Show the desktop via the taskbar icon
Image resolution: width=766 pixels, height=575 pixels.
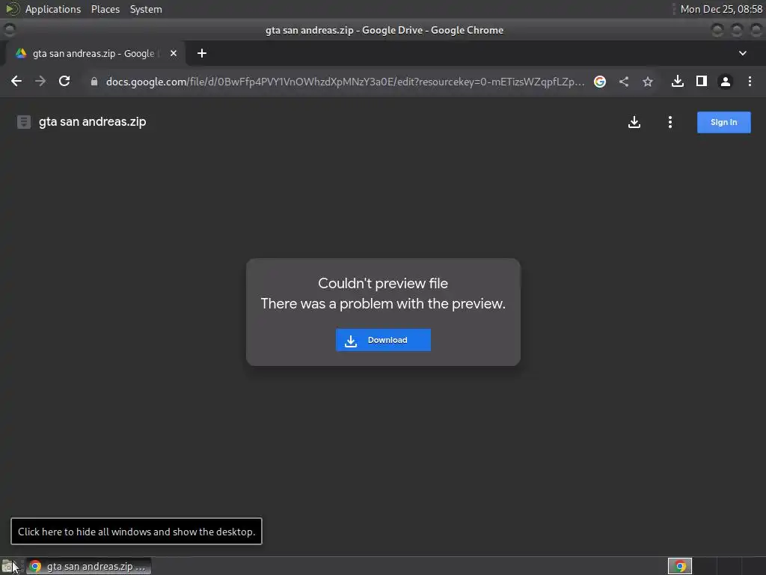9,566
